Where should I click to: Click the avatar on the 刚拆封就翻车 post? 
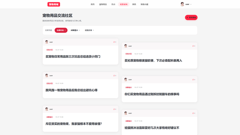coord(126,79)
